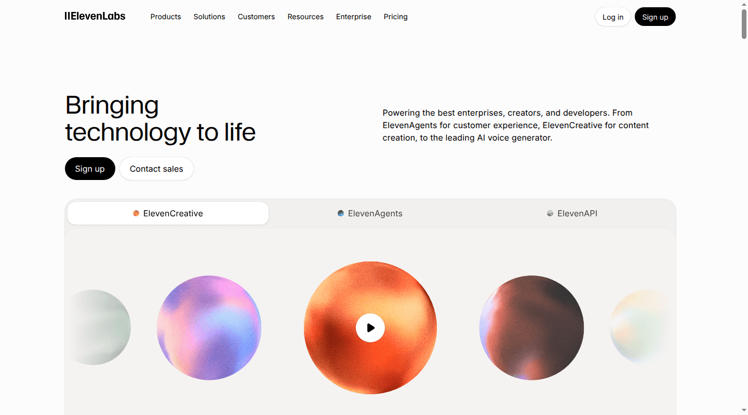Switch to the ElevenCreative tab
This screenshot has height=415, width=748.
point(168,213)
